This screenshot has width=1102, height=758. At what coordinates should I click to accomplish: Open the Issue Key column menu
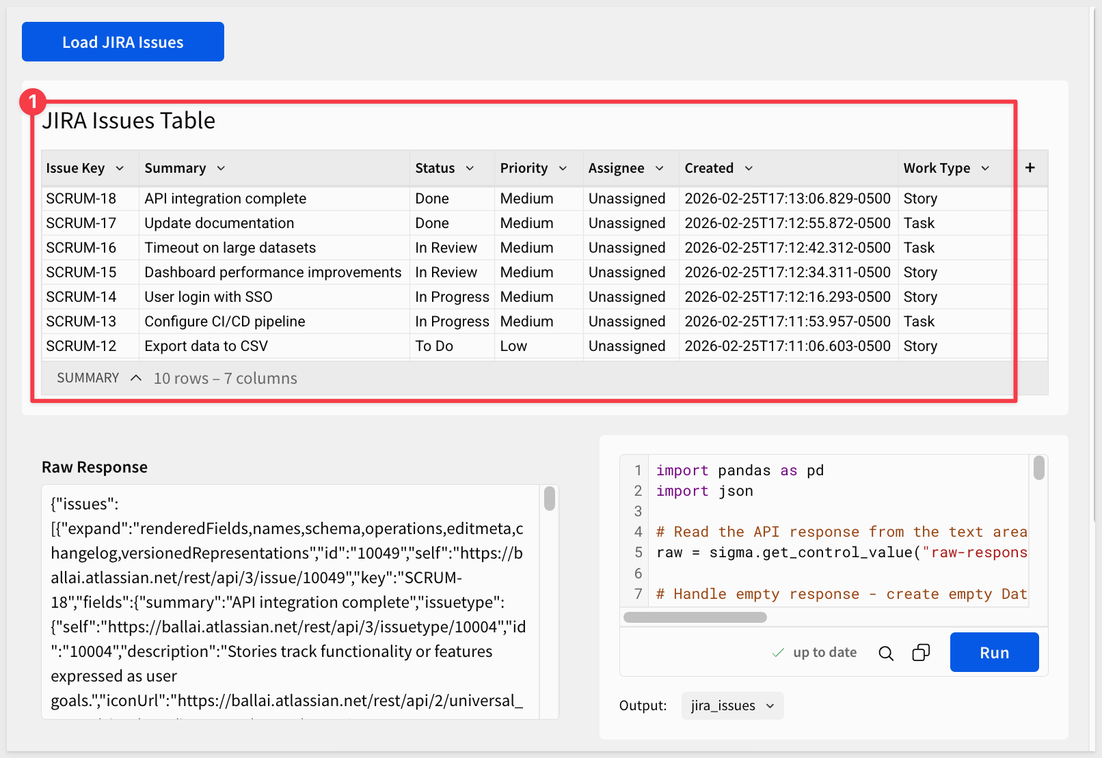(x=120, y=169)
